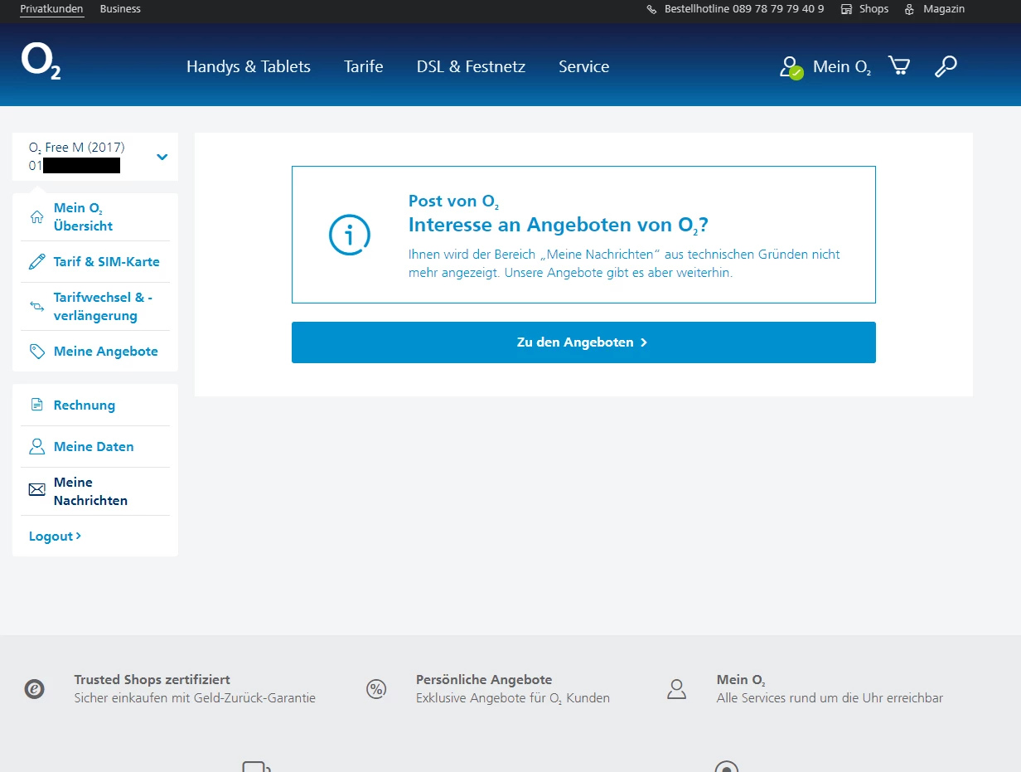Switch to the Business tab

click(120, 9)
